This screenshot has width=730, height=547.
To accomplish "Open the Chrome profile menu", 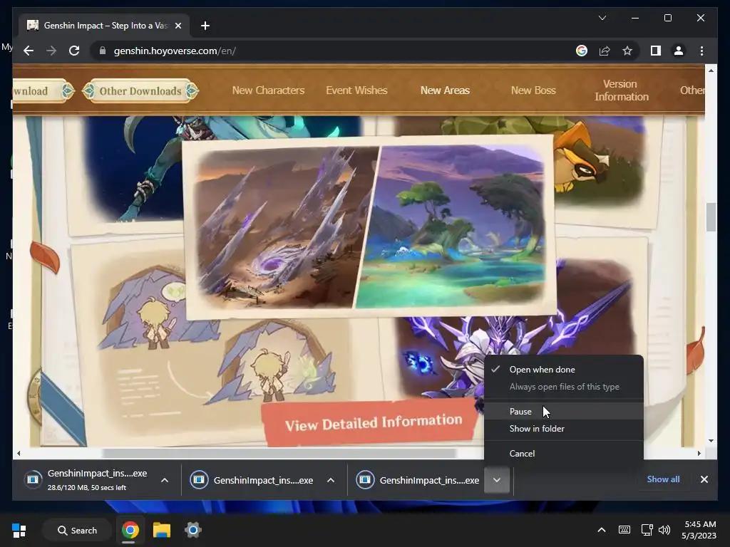I will tap(679, 51).
